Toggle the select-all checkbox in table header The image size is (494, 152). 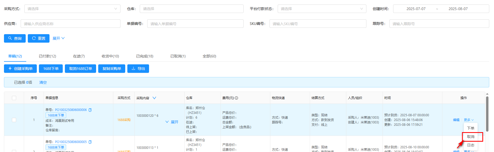click(14, 98)
